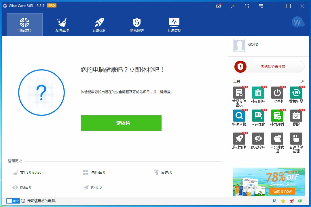Click the green email icon in status bar
This screenshot has width=311, height=207.
click(300, 201)
